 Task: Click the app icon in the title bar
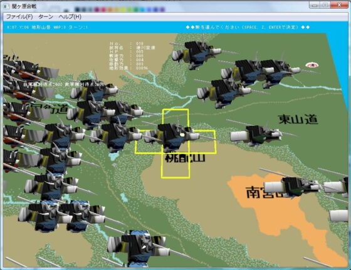pyautogui.click(x=6, y=6)
